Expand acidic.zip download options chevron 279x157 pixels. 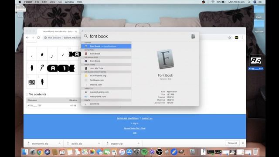pyautogui.click(x=99, y=143)
